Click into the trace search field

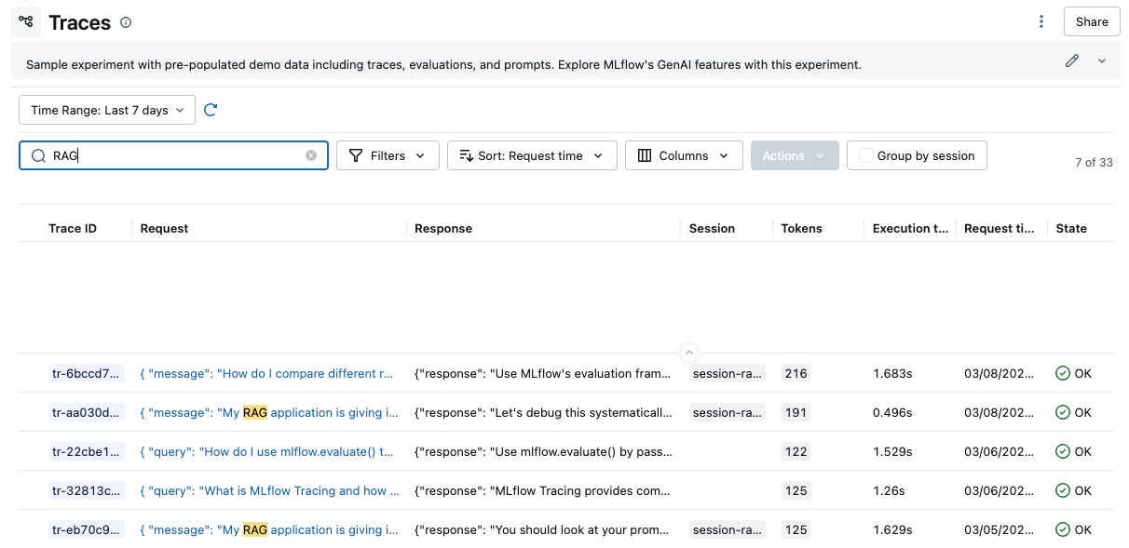click(177, 156)
